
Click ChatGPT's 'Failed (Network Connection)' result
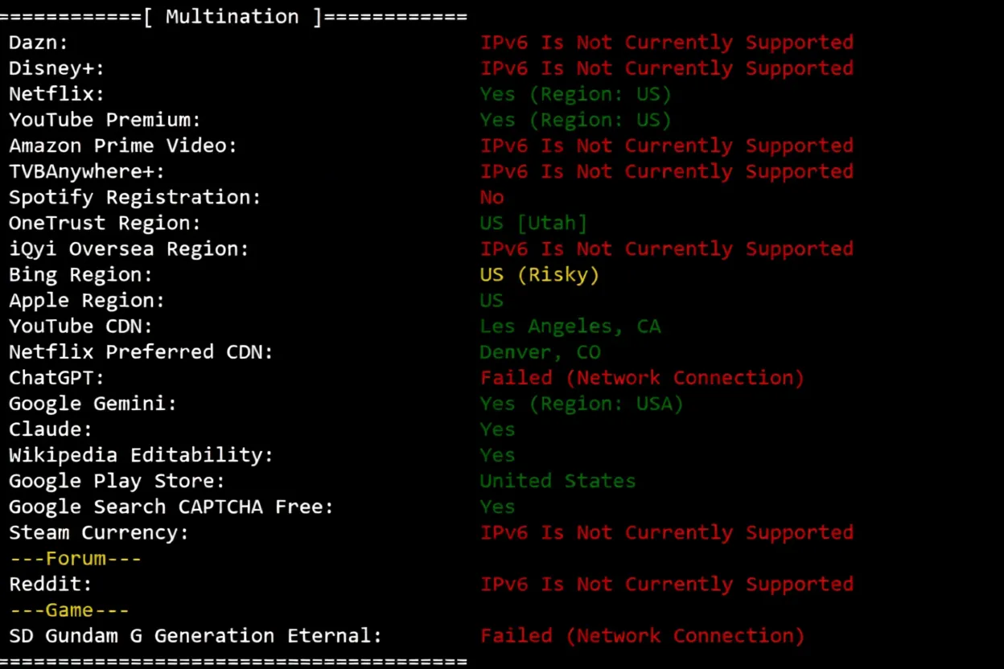[x=642, y=377]
